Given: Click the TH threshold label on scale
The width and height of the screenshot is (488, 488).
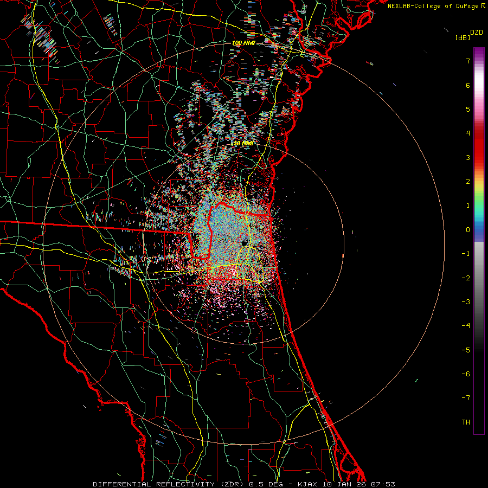Looking at the screenshot, I should pos(466,422).
